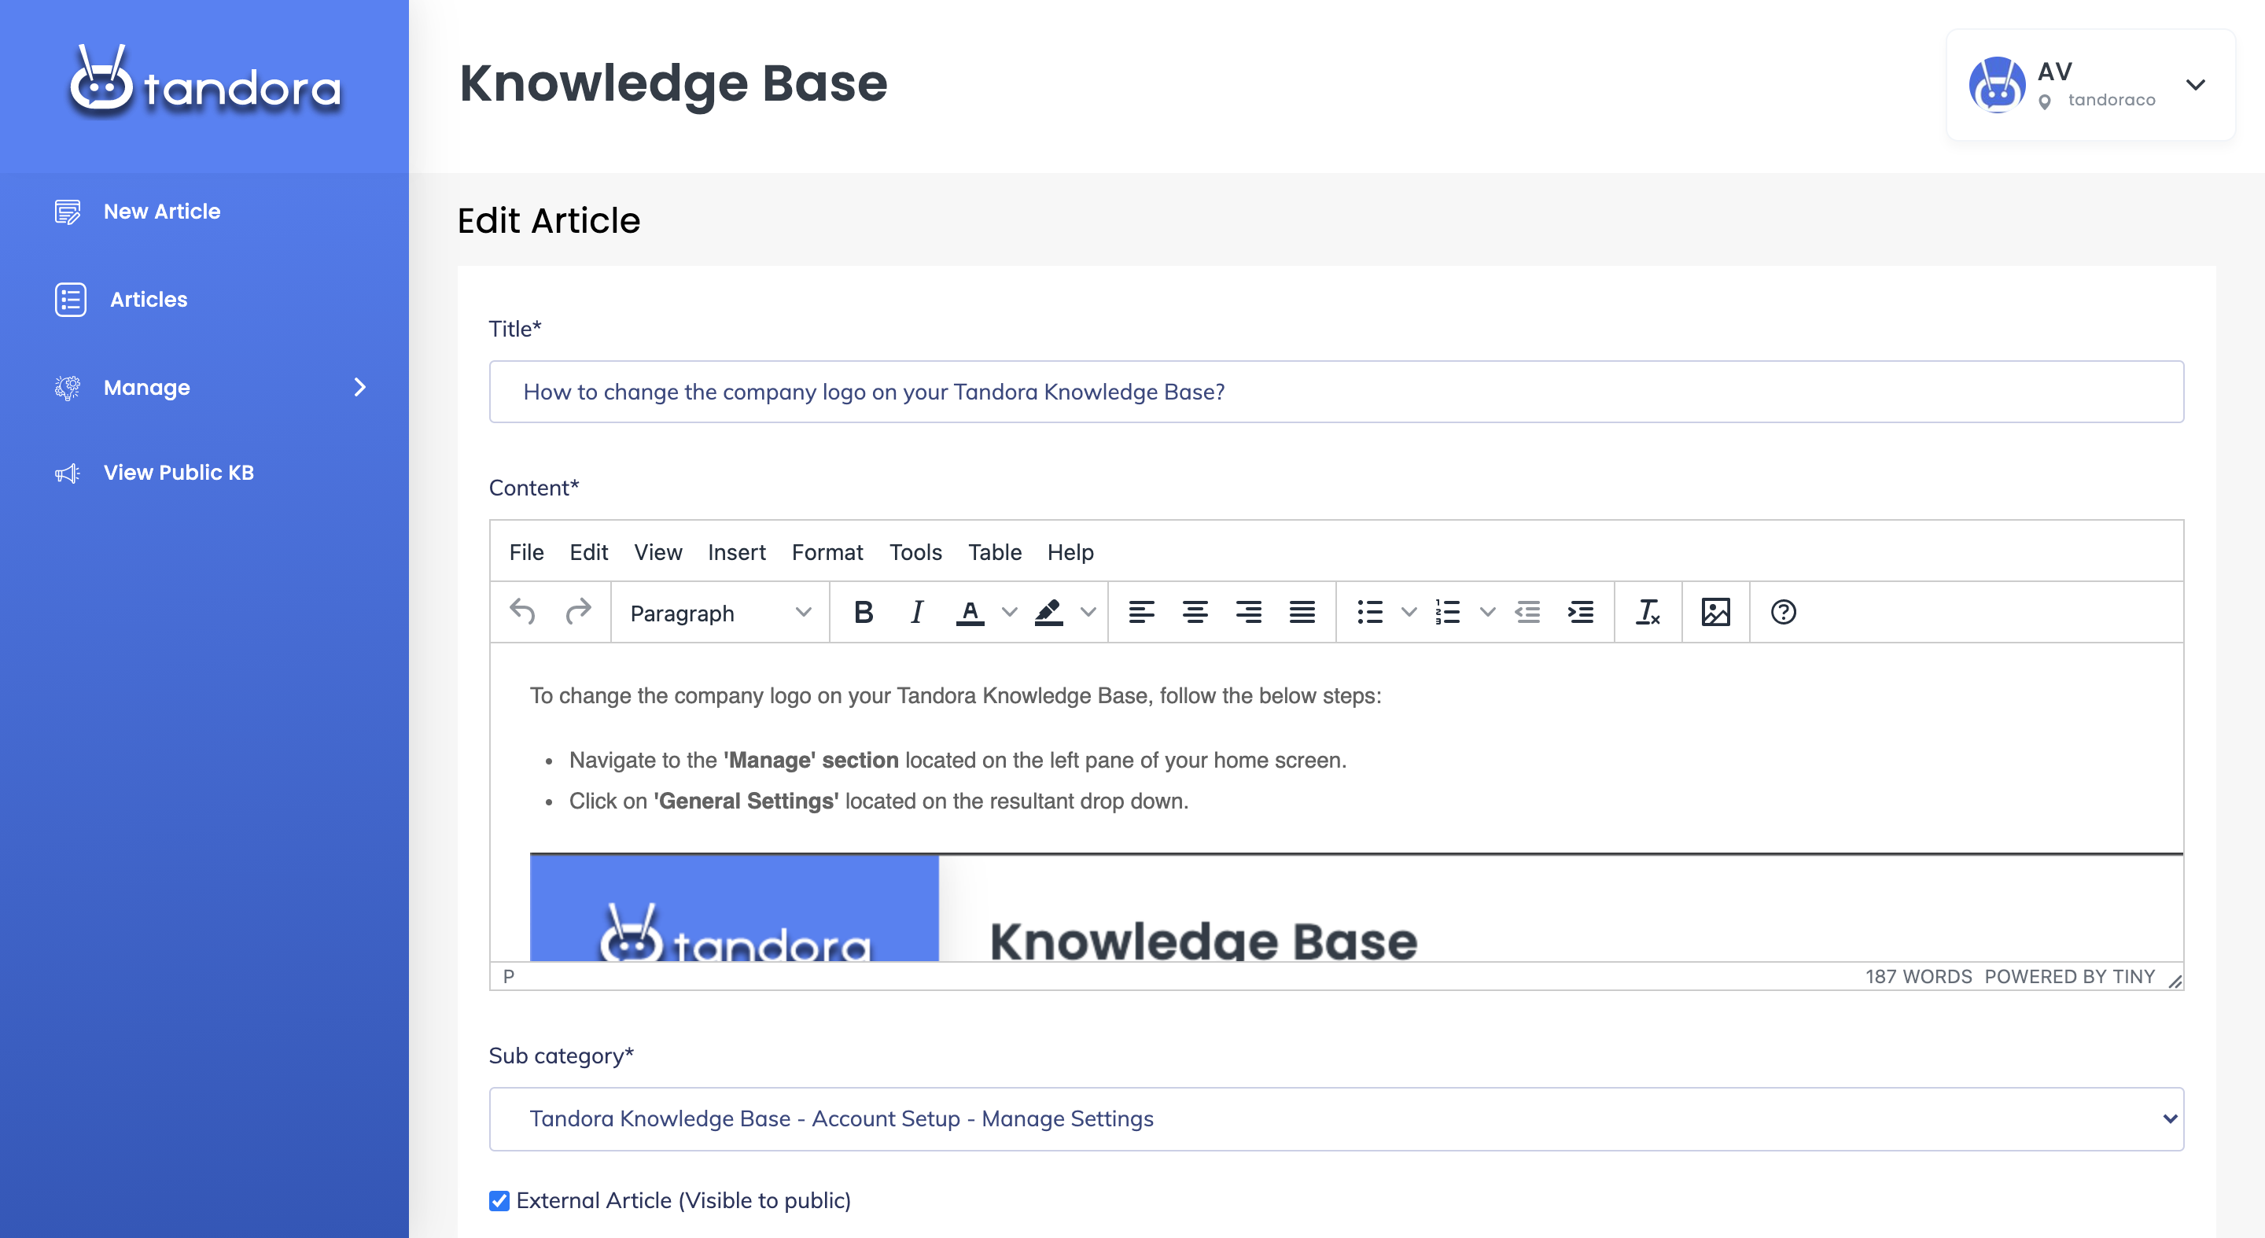
Task: Open the Insert menu
Action: click(x=736, y=552)
